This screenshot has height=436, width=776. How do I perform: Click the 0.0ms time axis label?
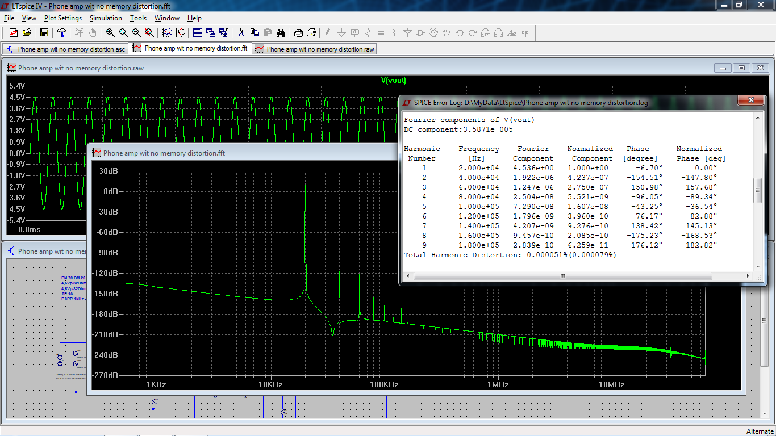(30, 229)
